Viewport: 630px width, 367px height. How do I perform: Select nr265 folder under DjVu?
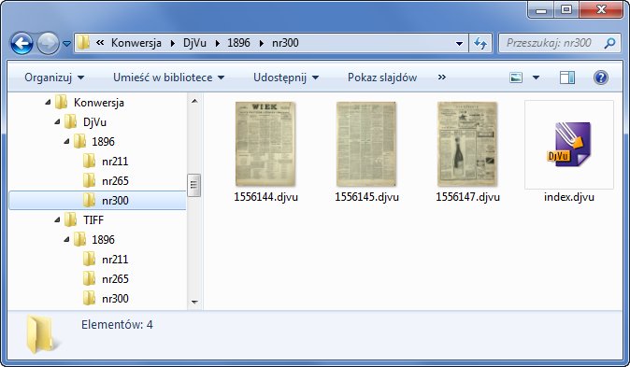tap(115, 181)
